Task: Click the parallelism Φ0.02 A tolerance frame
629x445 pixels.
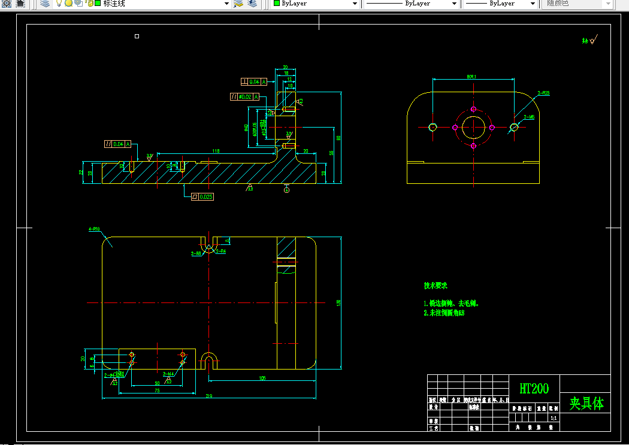Action: 244,96
